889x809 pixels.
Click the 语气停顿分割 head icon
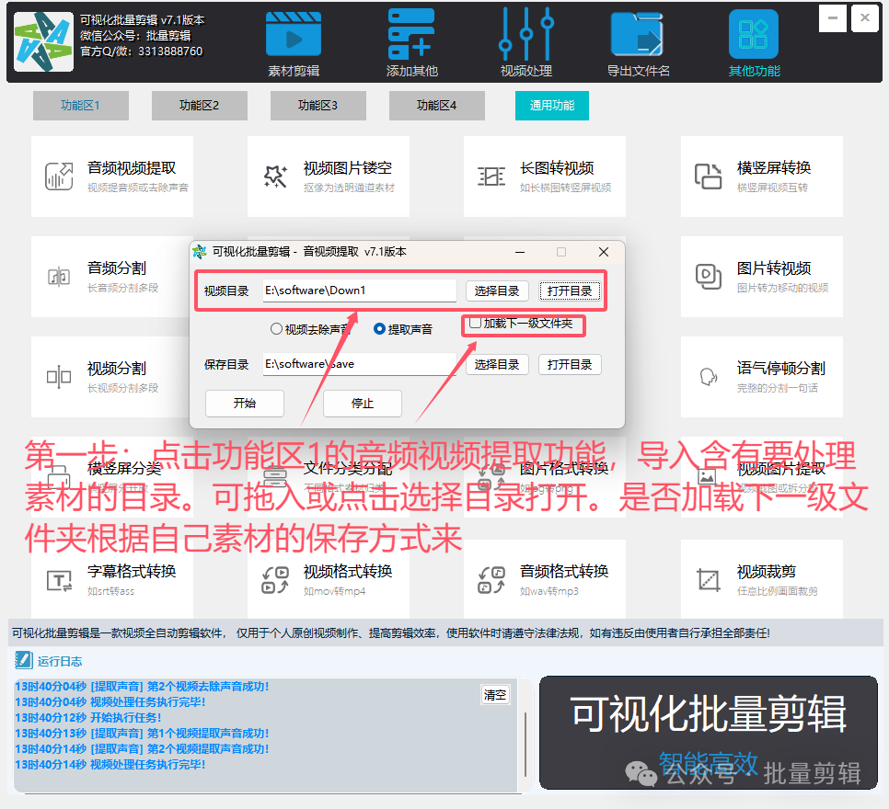click(x=708, y=377)
